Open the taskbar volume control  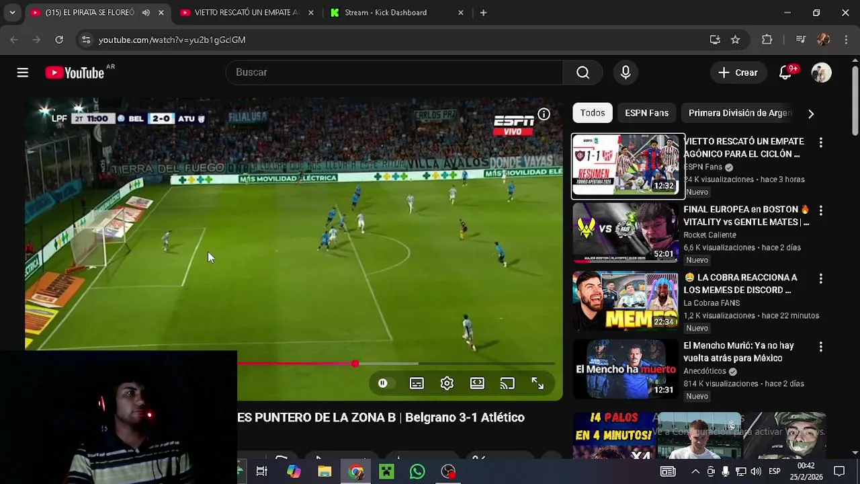tap(756, 471)
